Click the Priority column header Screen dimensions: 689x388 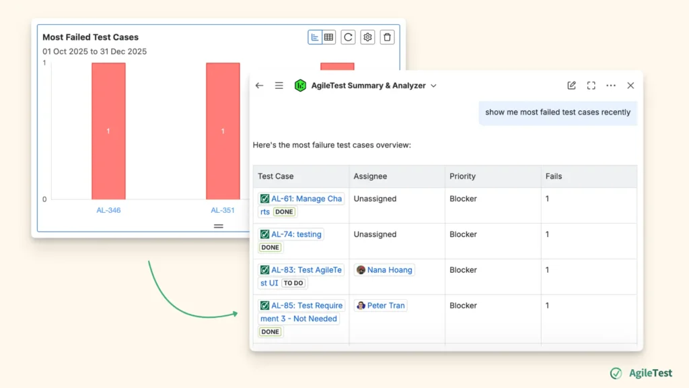462,176
